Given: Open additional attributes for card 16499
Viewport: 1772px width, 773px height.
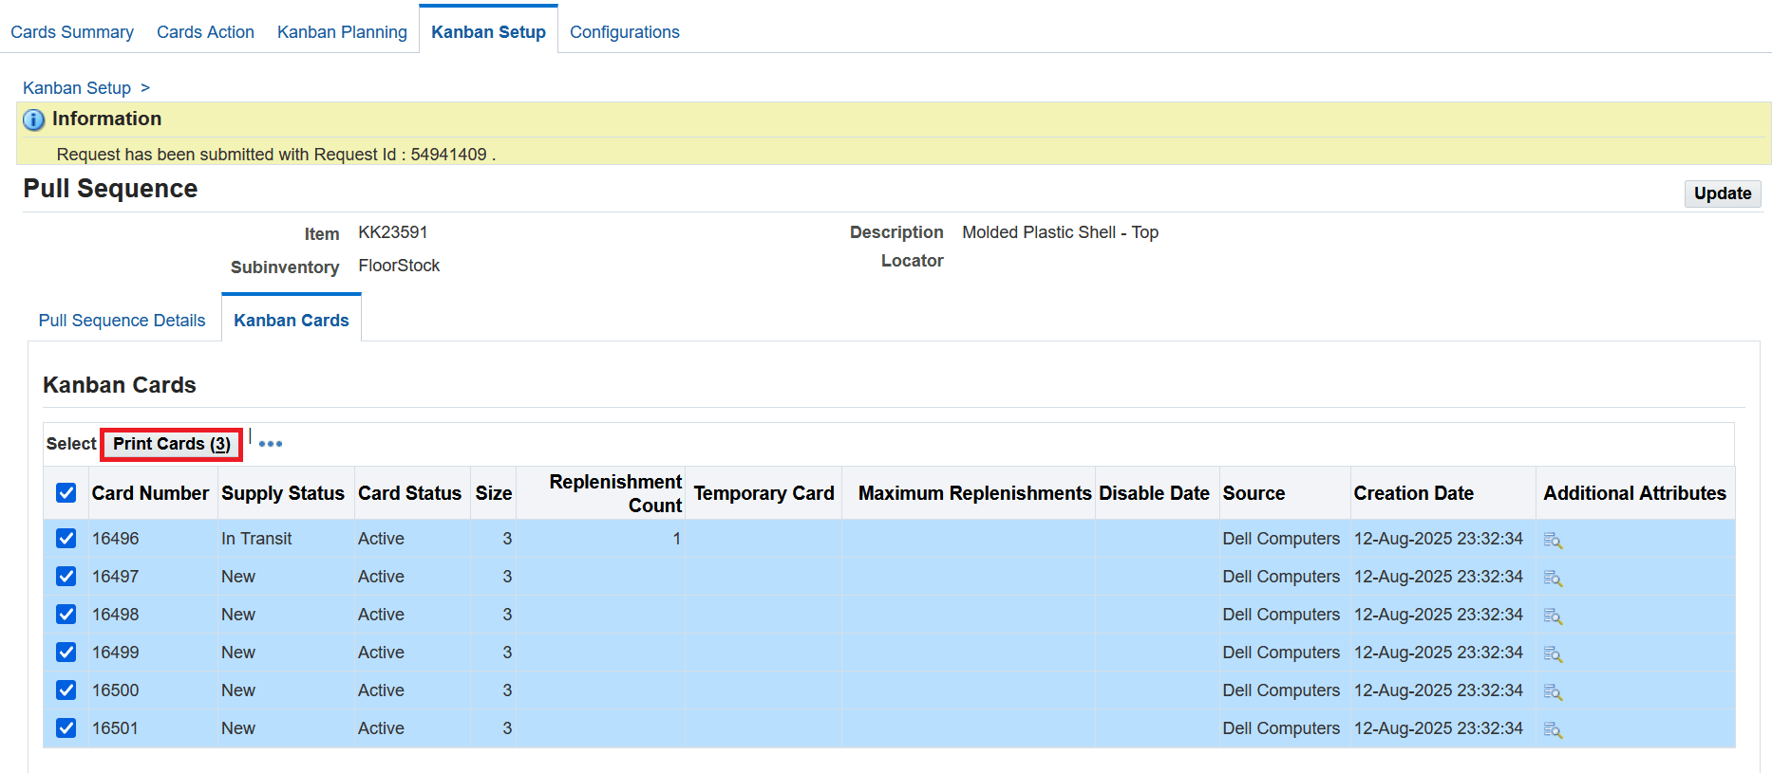Looking at the screenshot, I should click(x=1553, y=653).
